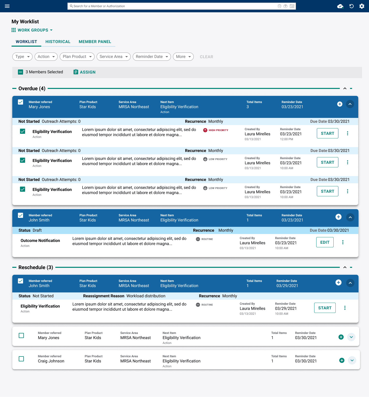Open more options for 03/29/2021 reschedule item
Viewport: 369px width, 397px height.
345,308
